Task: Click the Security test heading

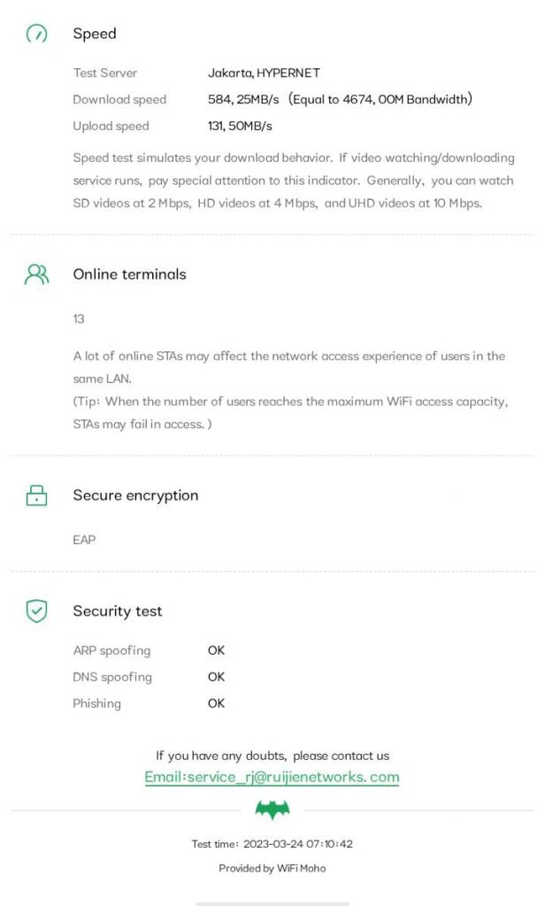Action: pos(117,610)
